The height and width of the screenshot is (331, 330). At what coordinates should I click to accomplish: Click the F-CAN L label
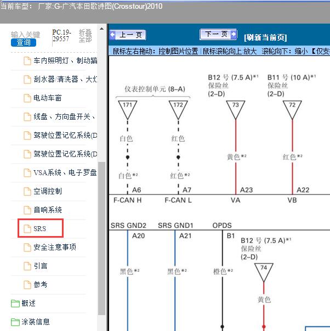point(178,200)
